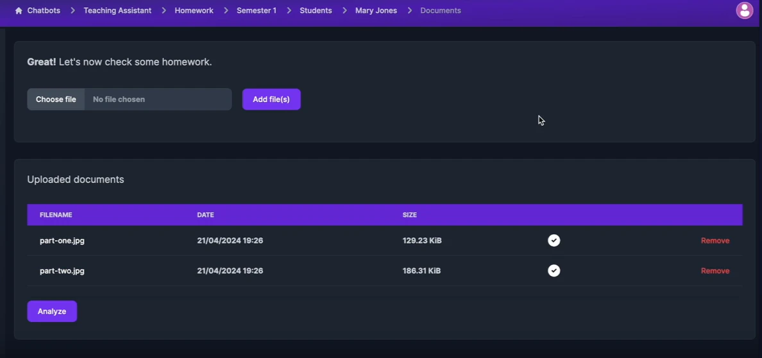Click the "Let's now check some homework" text

pyautogui.click(x=135, y=62)
